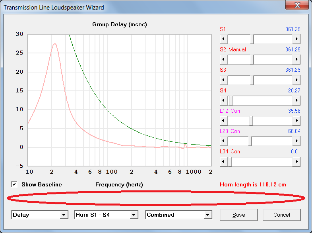Click the L12 Con label

coord(230,111)
